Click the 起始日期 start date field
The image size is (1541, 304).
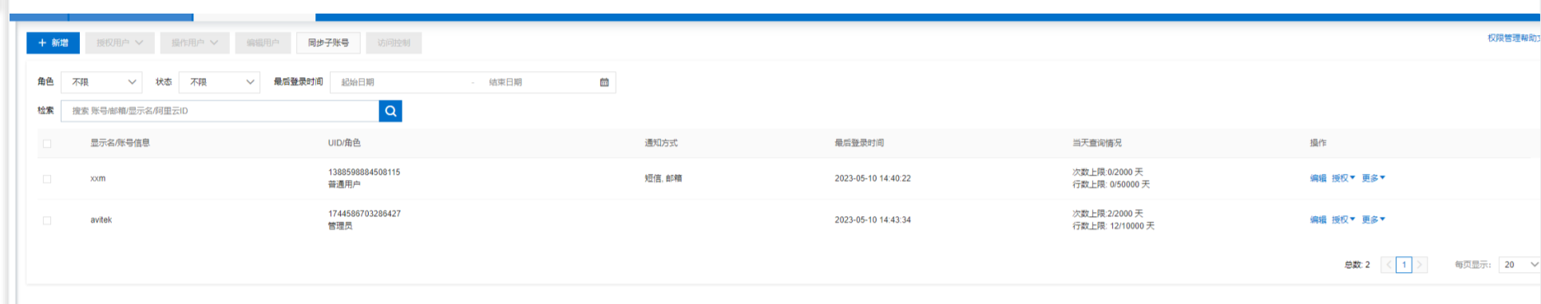click(399, 82)
